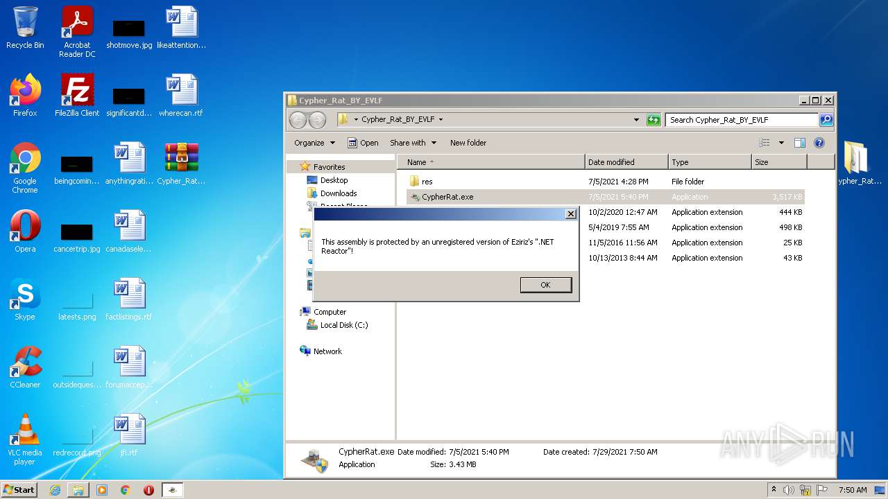888x499 pixels.
Task: Click the Open toolbar button
Action: click(363, 143)
